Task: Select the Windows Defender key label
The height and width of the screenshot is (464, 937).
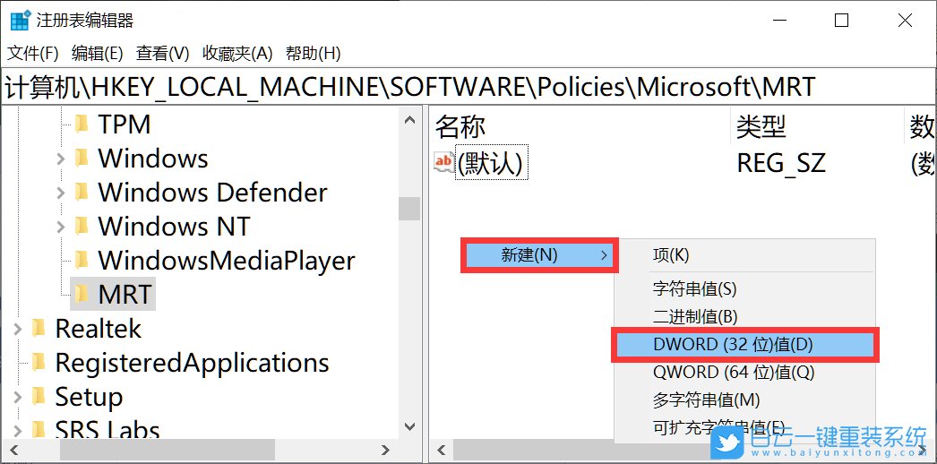Action: pyautogui.click(x=212, y=193)
